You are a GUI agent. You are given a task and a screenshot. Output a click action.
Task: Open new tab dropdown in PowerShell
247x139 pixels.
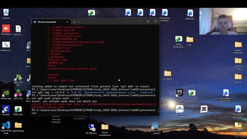[x=79, y=22]
